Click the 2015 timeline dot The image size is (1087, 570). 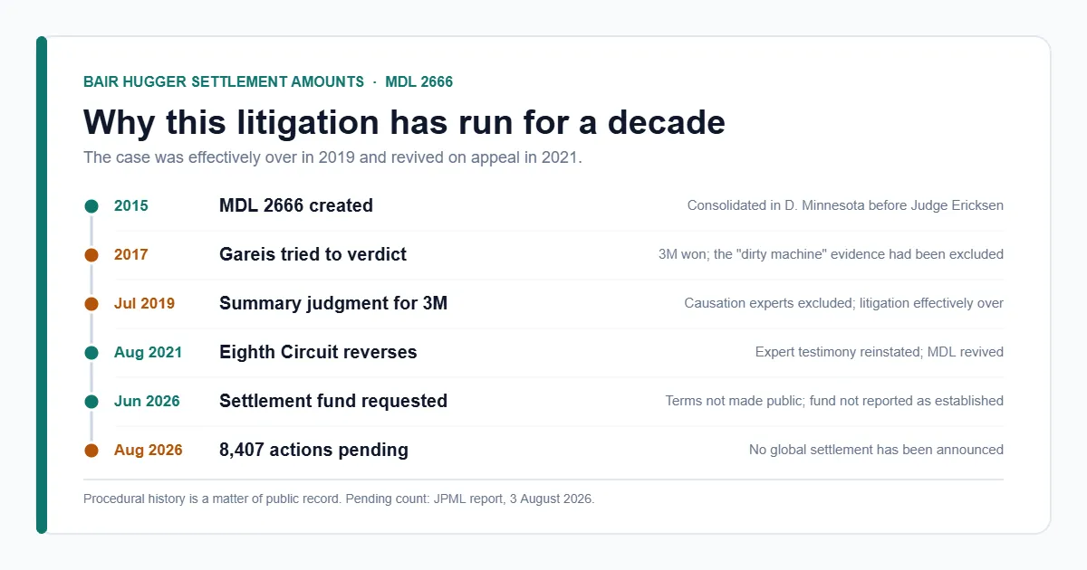coord(91,206)
